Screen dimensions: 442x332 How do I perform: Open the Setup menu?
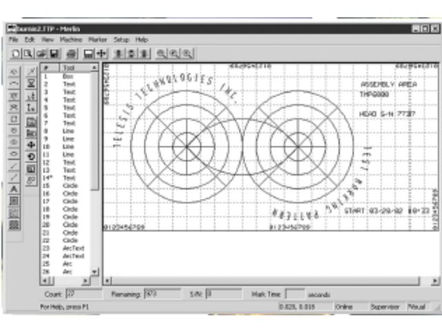click(122, 39)
